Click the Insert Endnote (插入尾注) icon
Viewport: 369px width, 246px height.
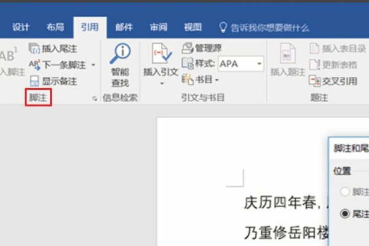click(x=34, y=49)
